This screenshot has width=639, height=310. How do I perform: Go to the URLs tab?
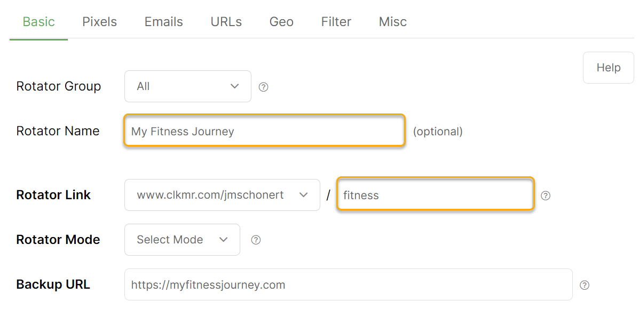click(x=226, y=21)
